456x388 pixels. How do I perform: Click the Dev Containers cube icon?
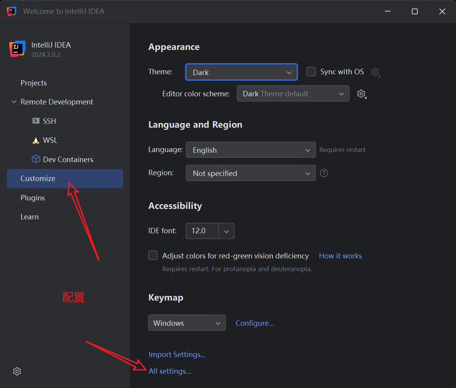click(36, 159)
